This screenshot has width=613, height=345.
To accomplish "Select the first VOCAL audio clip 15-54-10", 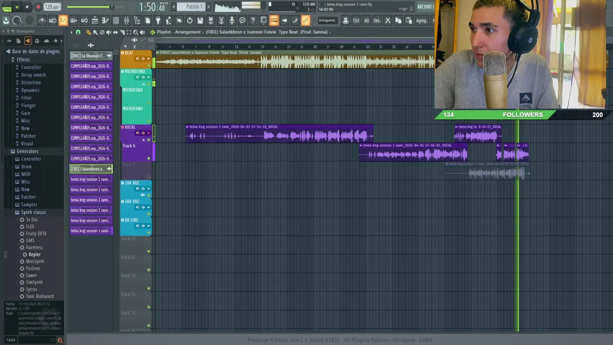I will [x=279, y=134].
